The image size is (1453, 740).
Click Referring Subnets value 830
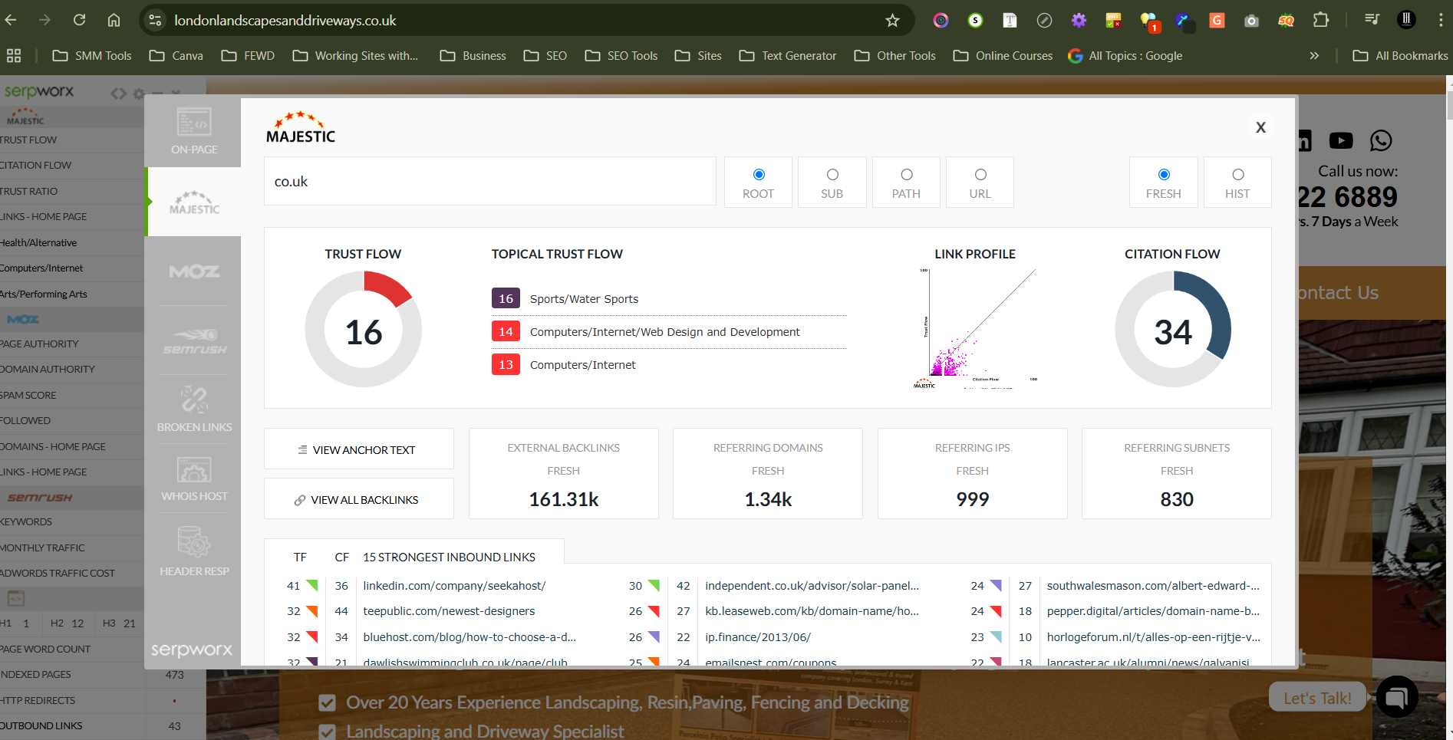tap(1177, 499)
